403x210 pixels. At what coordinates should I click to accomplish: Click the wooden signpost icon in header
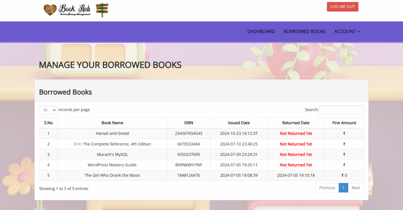click(x=102, y=10)
